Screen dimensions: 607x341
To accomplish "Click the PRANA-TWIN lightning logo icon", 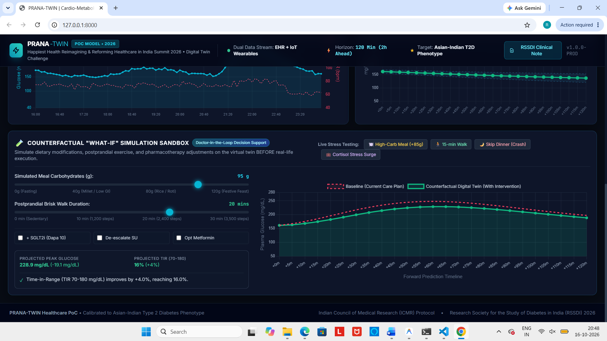I will [x=16, y=51].
